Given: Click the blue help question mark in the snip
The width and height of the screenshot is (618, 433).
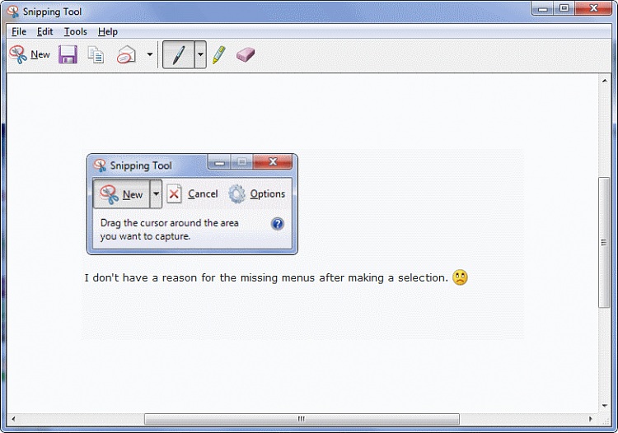Looking at the screenshot, I should 278,224.
